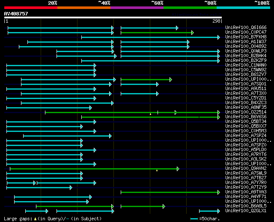Screen dimensions: 274x222
Task: Select the UniRef100_A7Y7R0 label
Action: [246, 183]
